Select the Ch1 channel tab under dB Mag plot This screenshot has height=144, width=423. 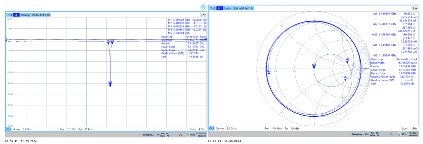[8, 129]
